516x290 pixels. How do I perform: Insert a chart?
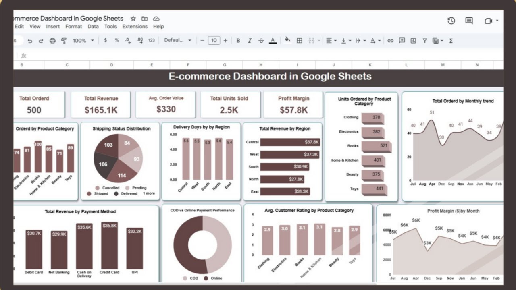[413, 41]
